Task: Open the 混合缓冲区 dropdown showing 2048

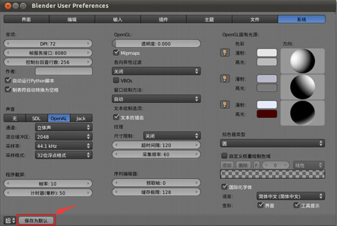Action: point(64,136)
